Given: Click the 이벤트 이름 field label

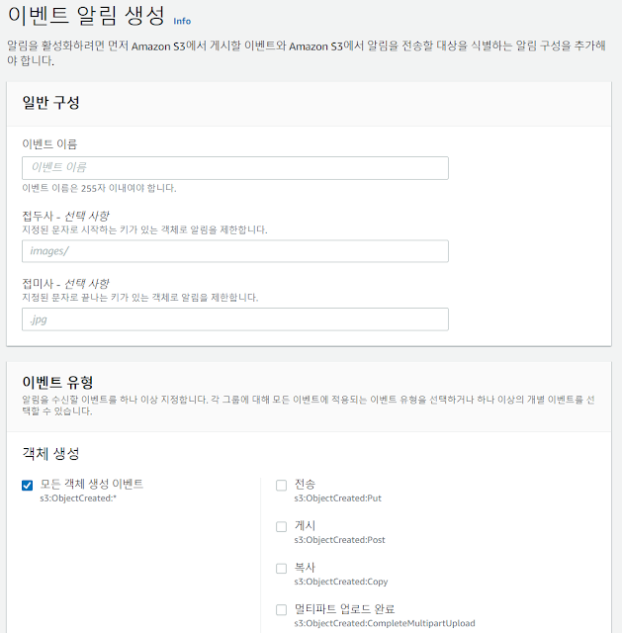Looking at the screenshot, I should 49,144.
